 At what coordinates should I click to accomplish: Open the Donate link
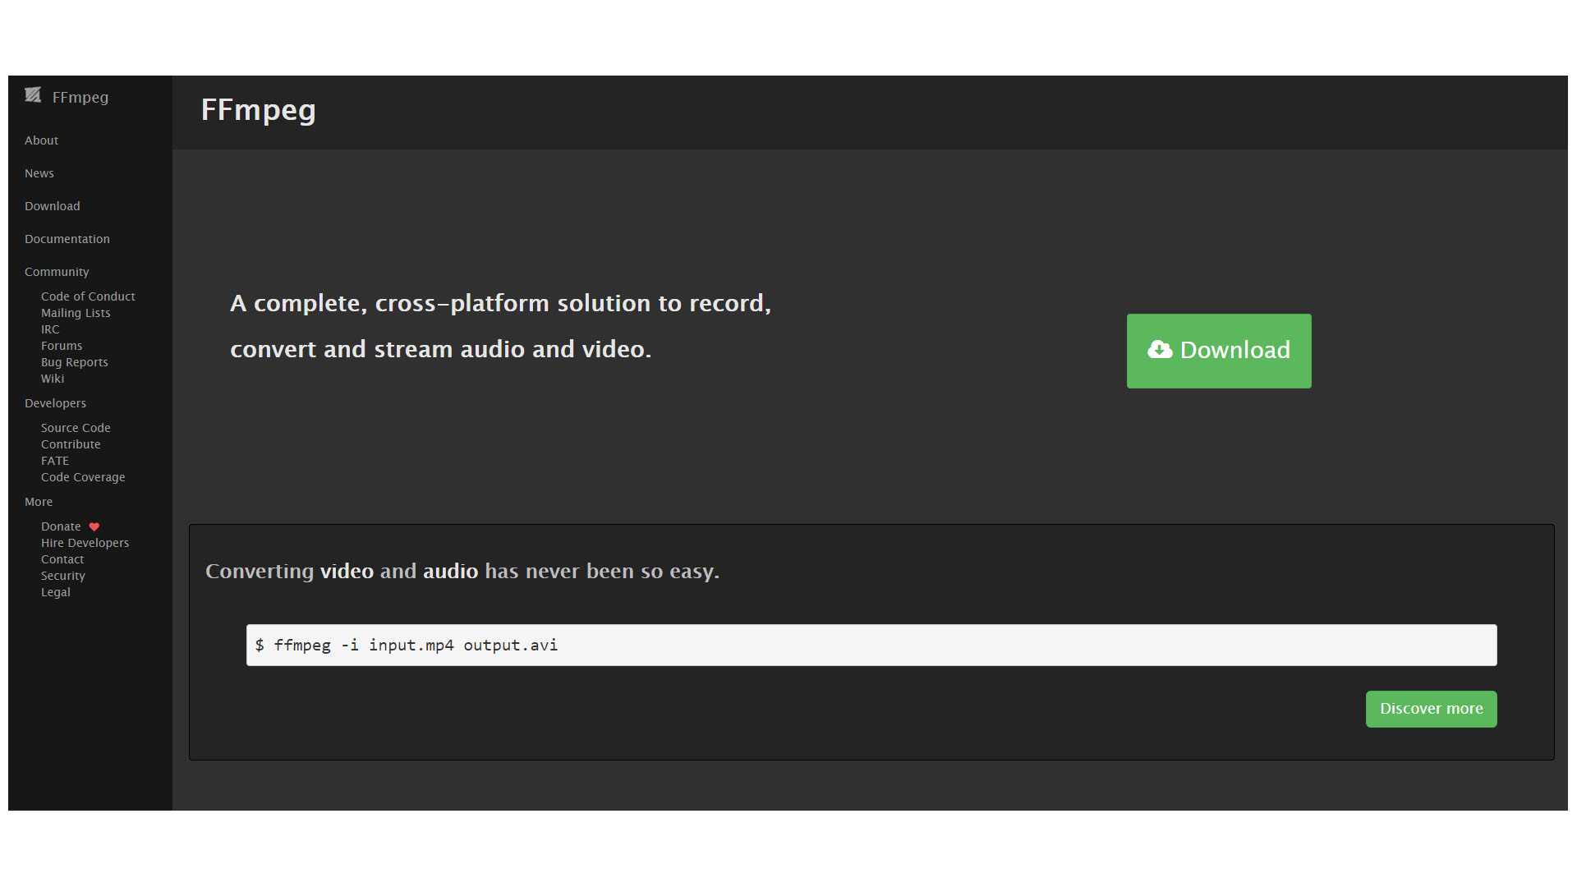(x=61, y=526)
